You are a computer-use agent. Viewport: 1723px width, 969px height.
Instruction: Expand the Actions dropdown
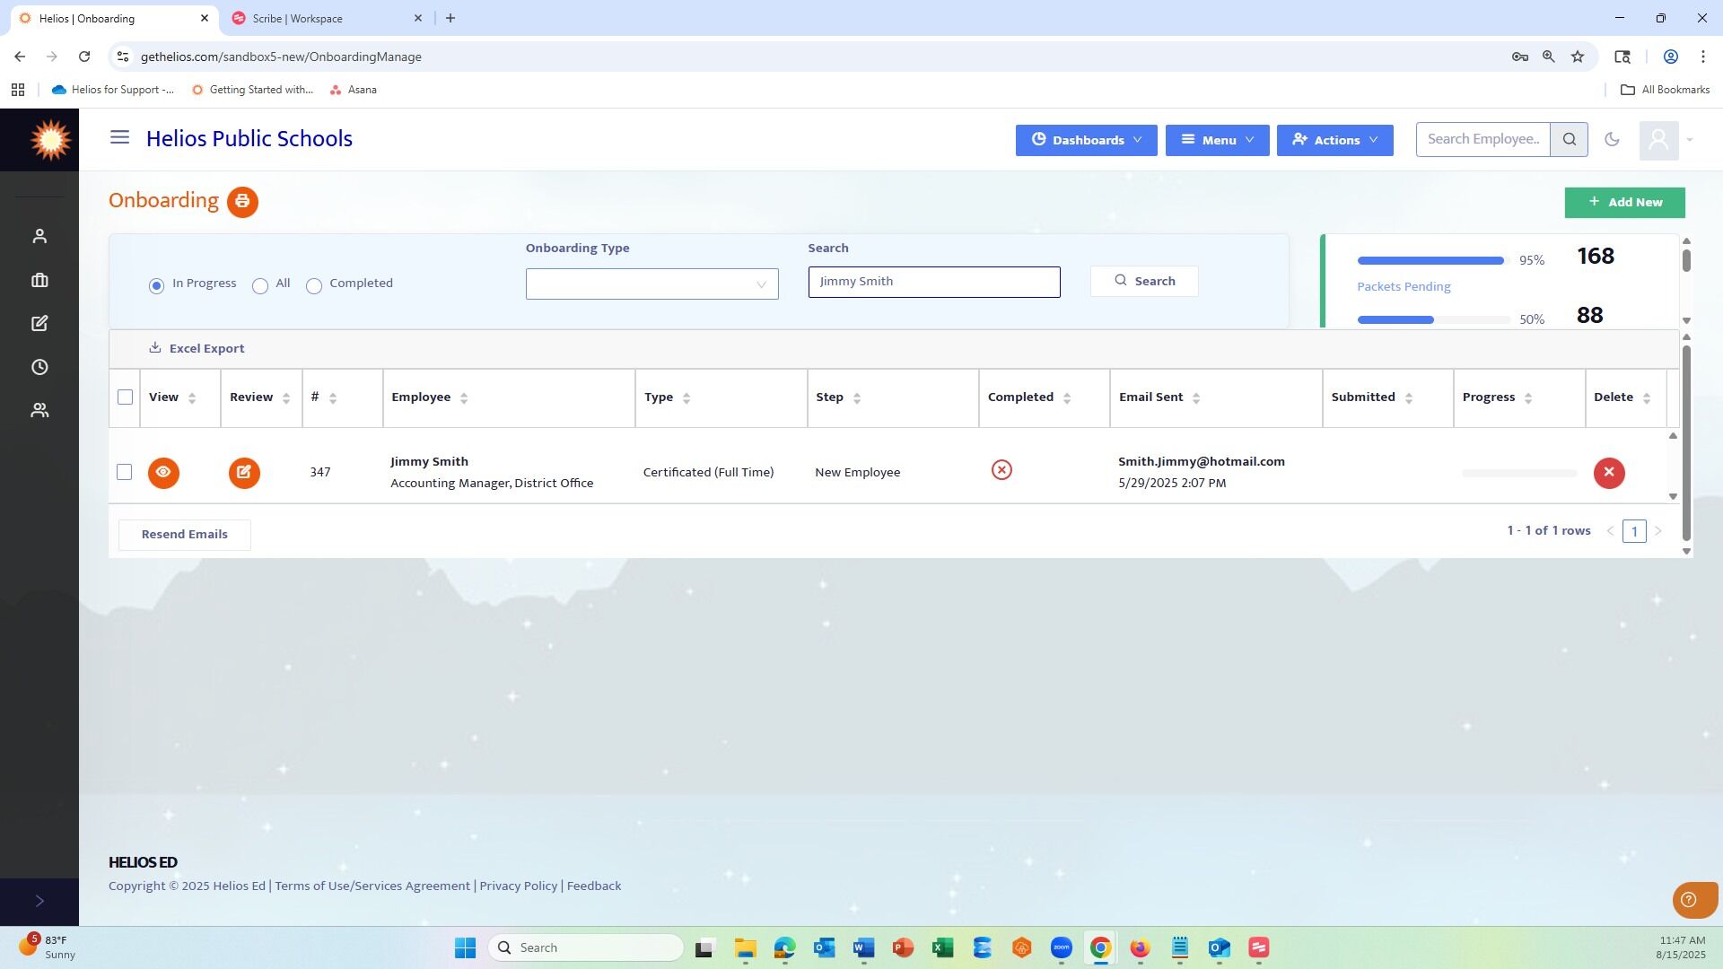[x=1335, y=140]
